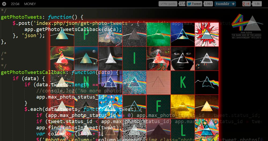This screenshot has width=268, height=141.
Task: Open the red and green swirl prism thumbnail
Action: click(62, 58)
